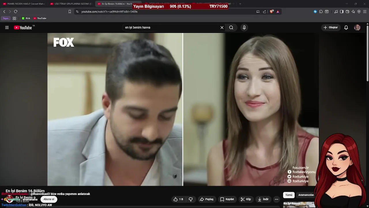369x208 pixels.
Task: Open YouTube notifications bell
Action: 346,27
